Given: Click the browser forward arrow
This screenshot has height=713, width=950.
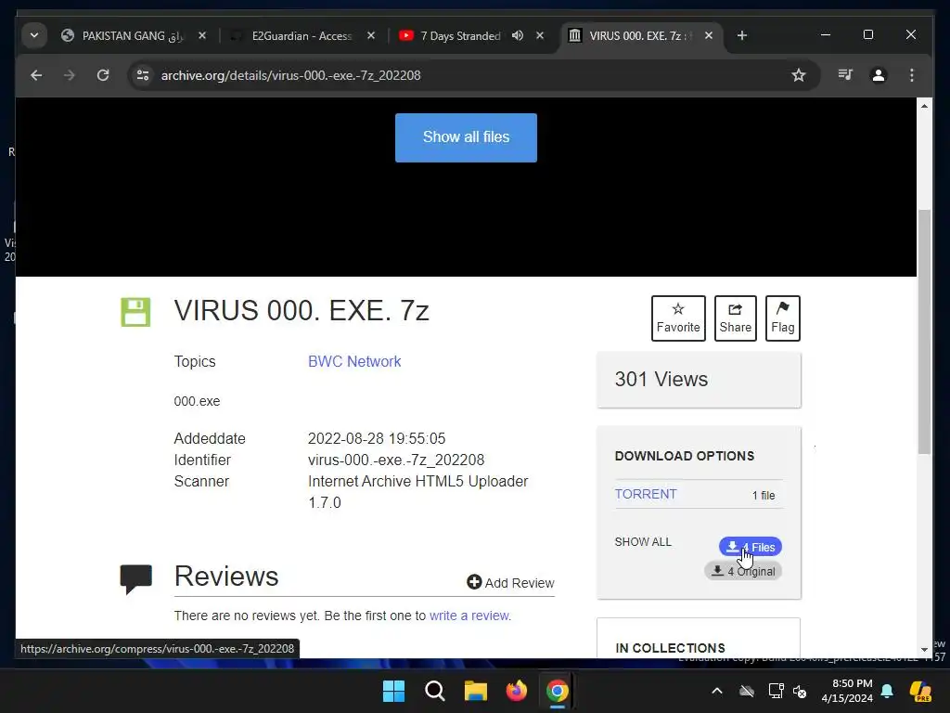Looking at the screenshot, I should [x=69, y=75].
